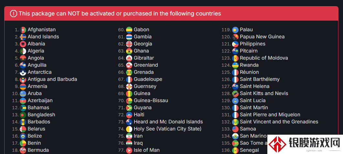Click the Bangladesh flag icon
The width and height of the screenshot is (343, 154).
(x=23, y=115)
